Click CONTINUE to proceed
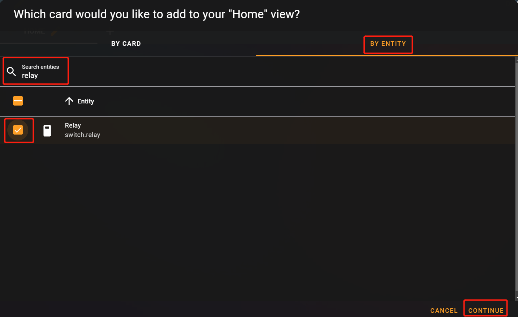This screenshot has height=317, width=518. click(x=486, y=310)
